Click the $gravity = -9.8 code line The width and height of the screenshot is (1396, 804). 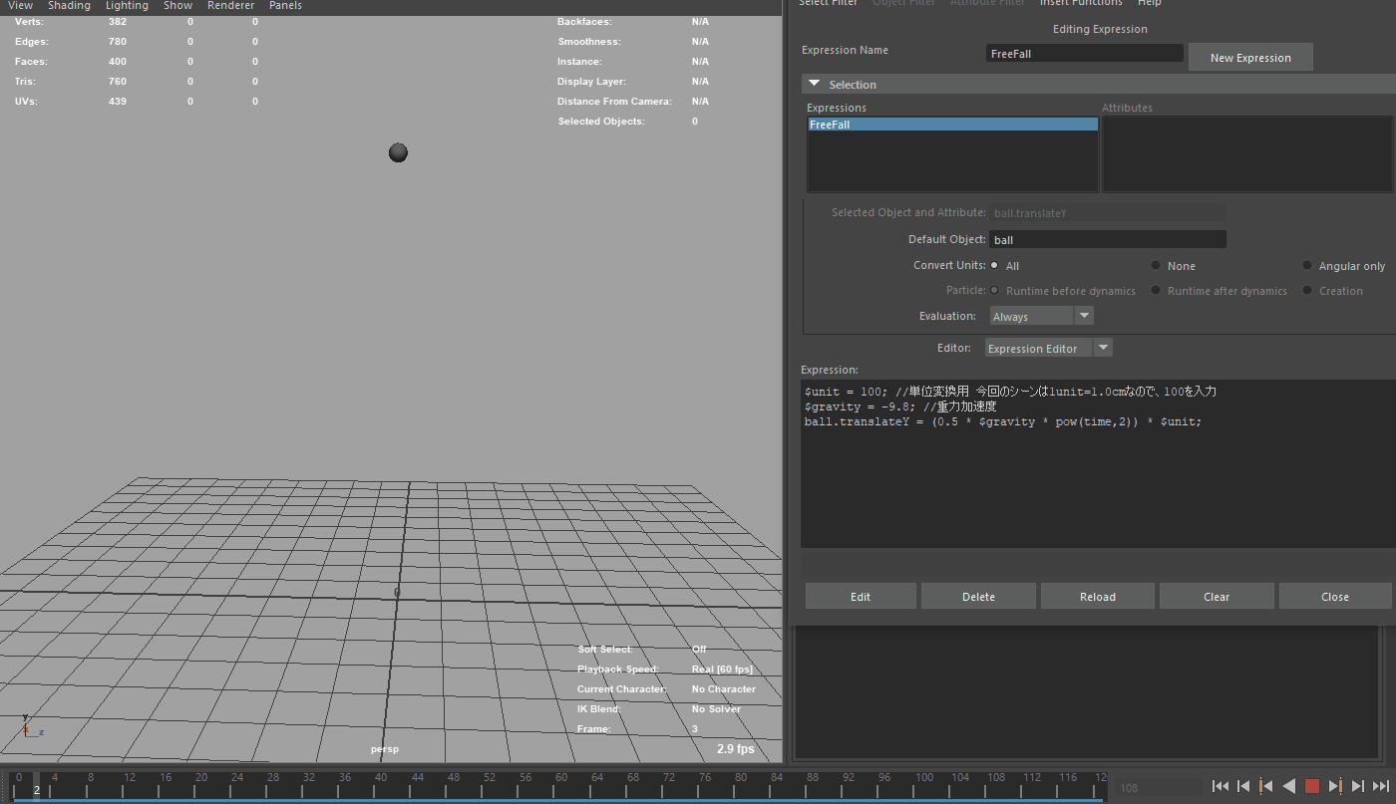[900, 406]
